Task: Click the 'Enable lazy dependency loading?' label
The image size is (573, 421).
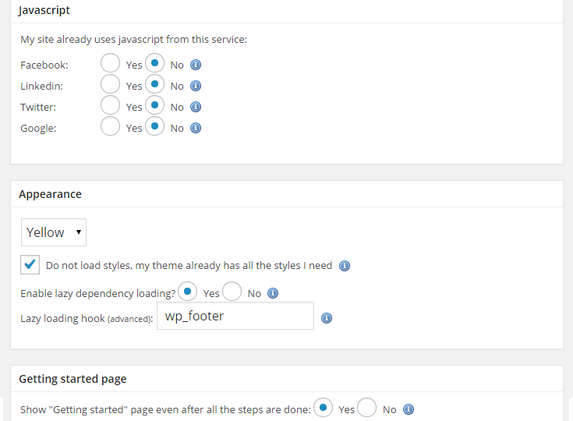Action: click(98, 293)
